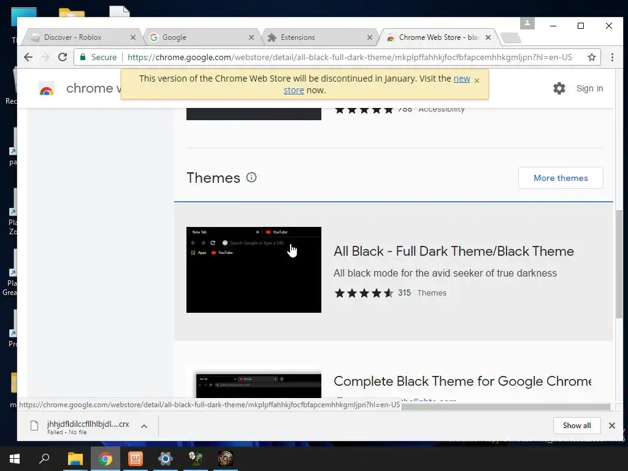
Task: Click the Chrome icon on the taskbar
Action: click(105, 459)
